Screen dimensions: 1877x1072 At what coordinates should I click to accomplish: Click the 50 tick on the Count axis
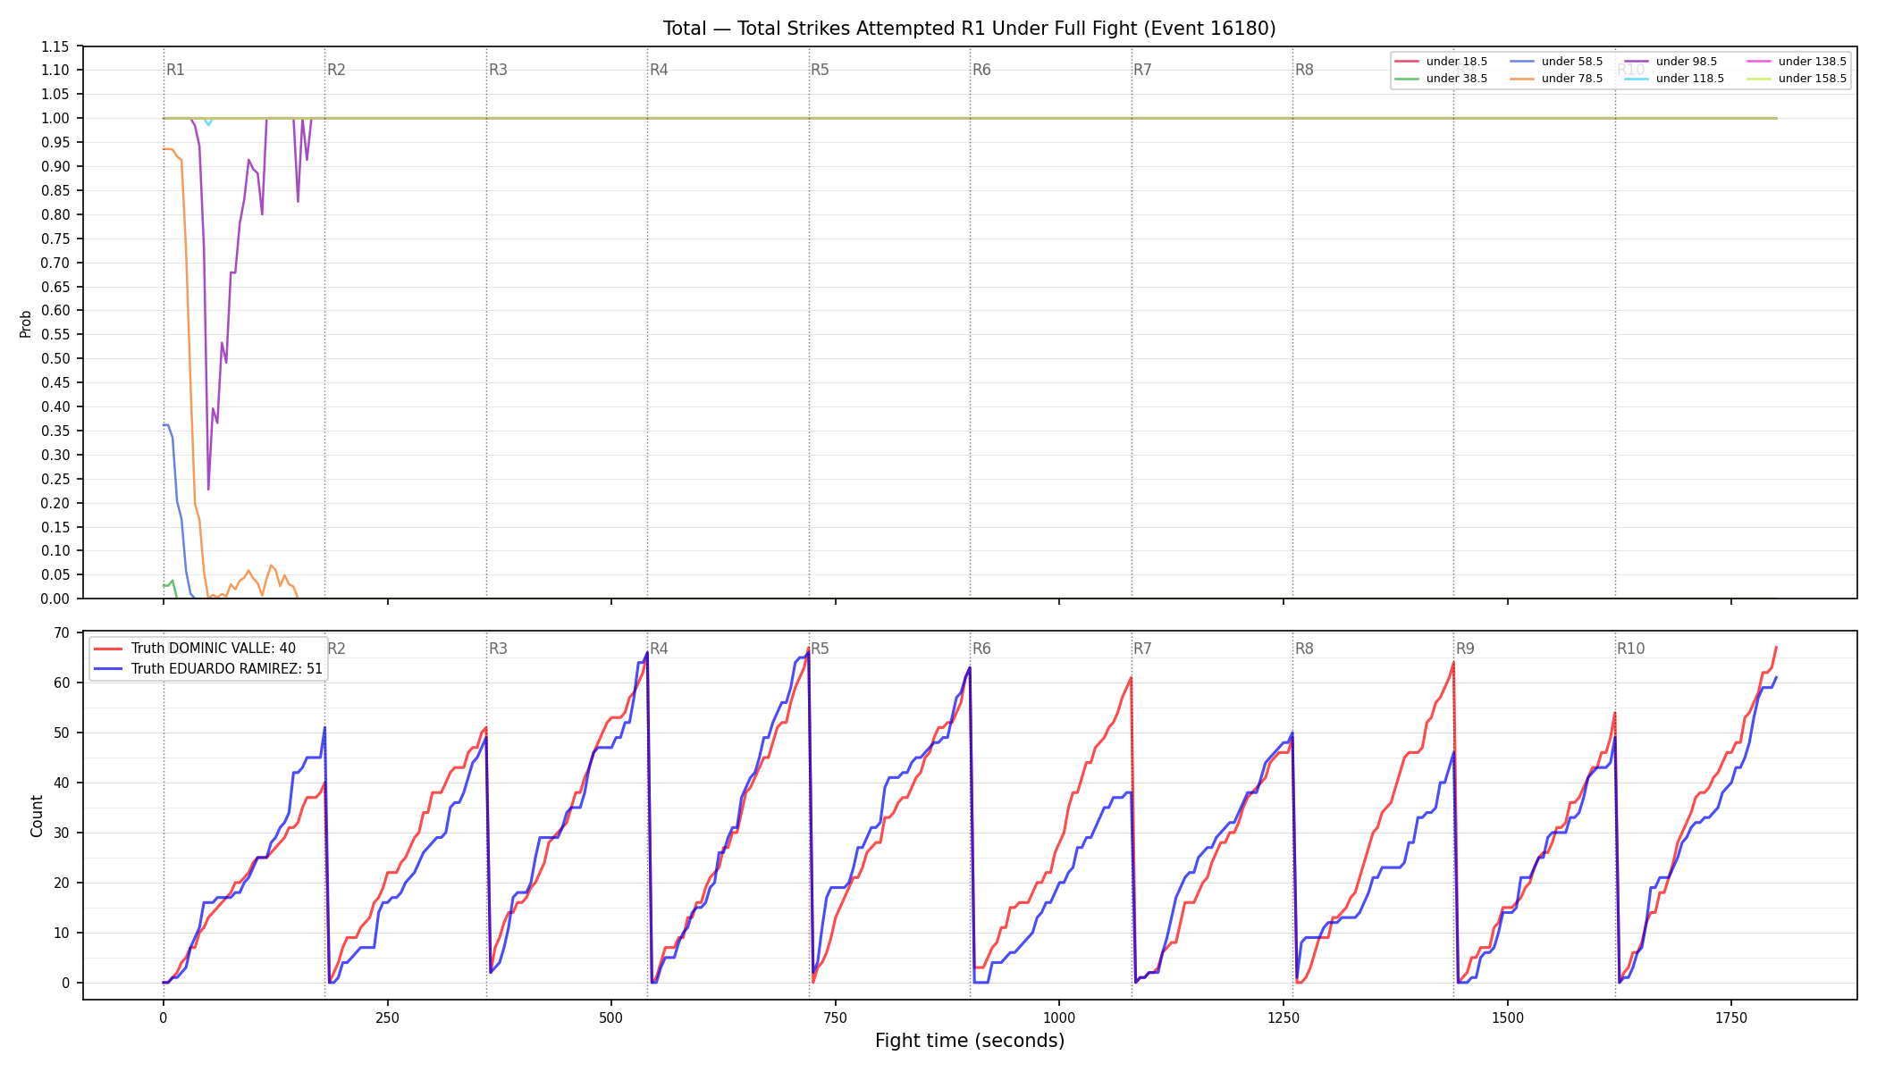62,733
